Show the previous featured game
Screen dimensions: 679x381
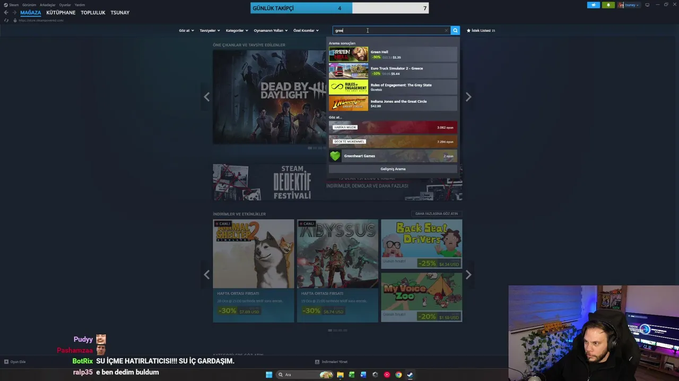point(207,97)
